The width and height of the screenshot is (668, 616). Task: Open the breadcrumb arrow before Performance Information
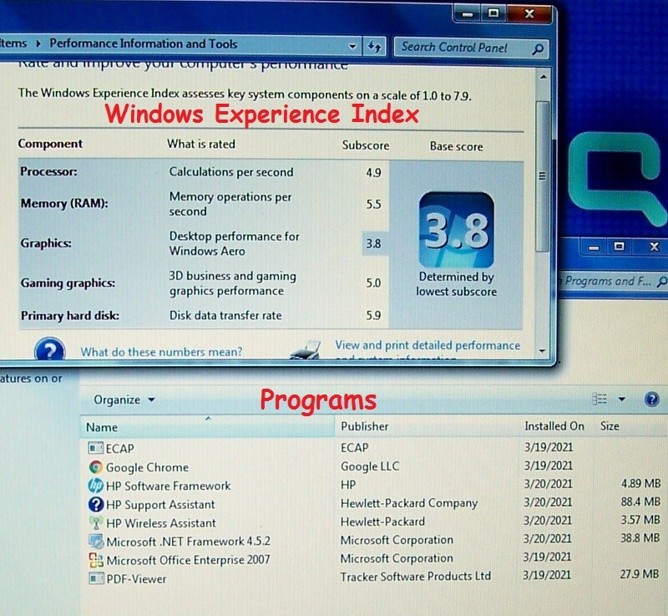click(38, 43)
